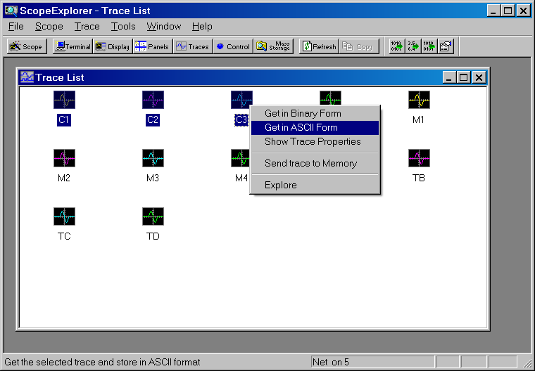Open the Terminal window from toolbar
Viewport: 535px width, 371px height.
click(73, 46)
